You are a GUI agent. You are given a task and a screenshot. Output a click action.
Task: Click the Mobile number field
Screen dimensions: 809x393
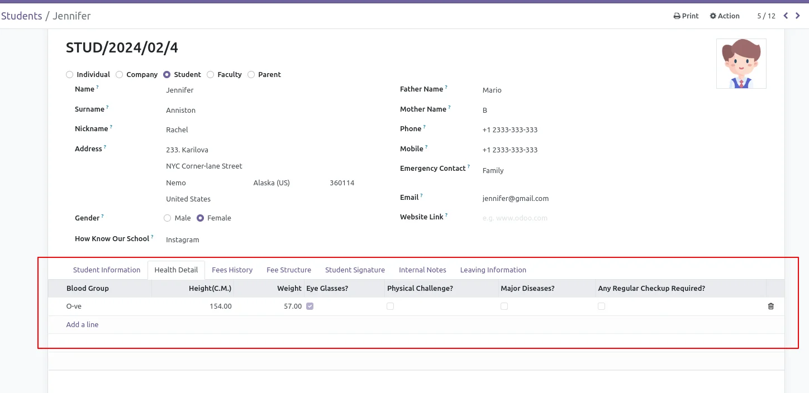[510, 150]
